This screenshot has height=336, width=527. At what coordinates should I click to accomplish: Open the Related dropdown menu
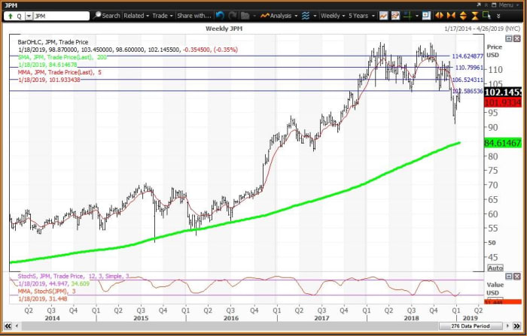click(x=136, y=15)
